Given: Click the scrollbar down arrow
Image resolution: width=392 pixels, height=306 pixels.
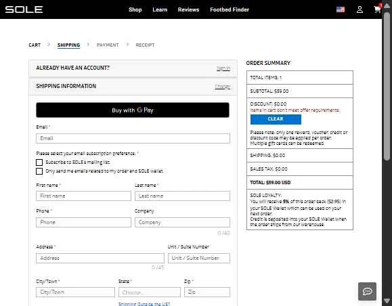Looking at the screenshot, I should point(387,301).
